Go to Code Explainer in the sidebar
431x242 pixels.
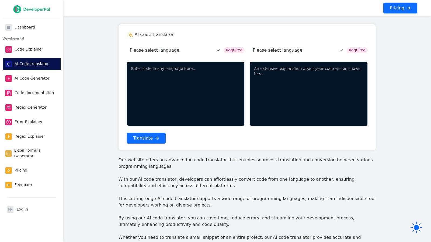point(32,49)
